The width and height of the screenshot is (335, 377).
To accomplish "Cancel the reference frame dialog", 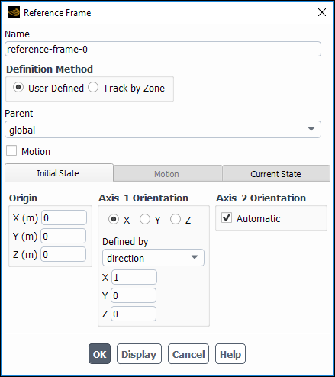I will point(188,354).
